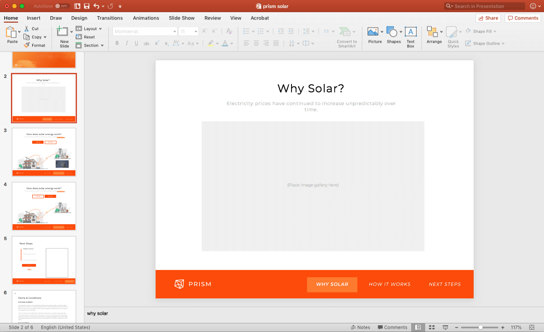Open the Transitions tab

pos(110,18)
